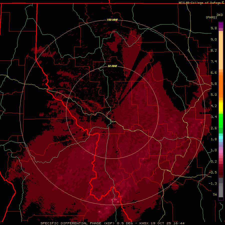Viewport: 225px width, 225px height.
Task: Click the peach segment of color bar
Action: [221, 51]
